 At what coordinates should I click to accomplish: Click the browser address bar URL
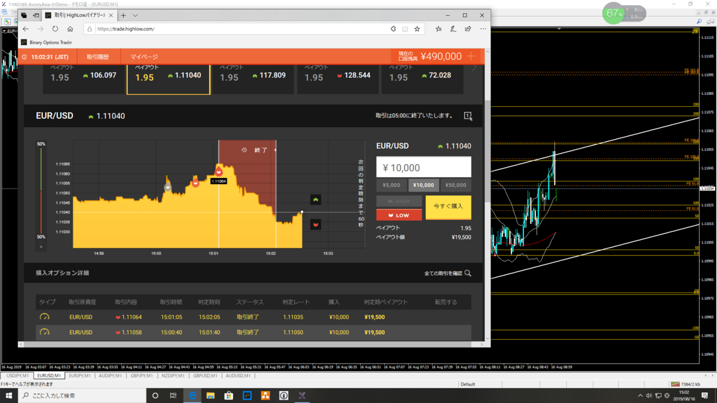(125, 29)
